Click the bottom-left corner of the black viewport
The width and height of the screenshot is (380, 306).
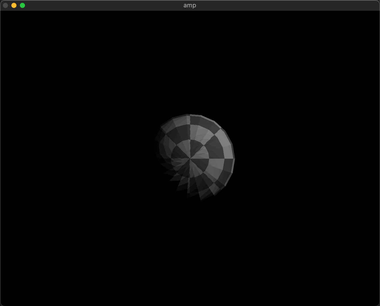coord(3,303)
